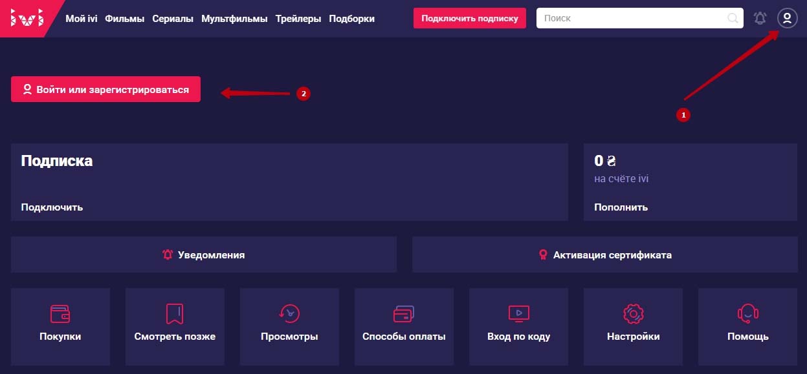Open the Уведомления panel button
Image resolution: width=807 pixels, height=374 pixels.
pos(204,255)
